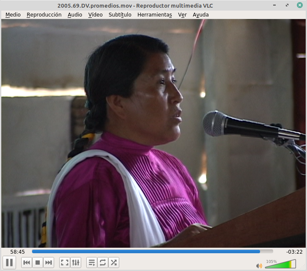This screenshot has height=271, width=307.
Task: Toggle remaining time display -03:22
Action: [x=294, y=252]
